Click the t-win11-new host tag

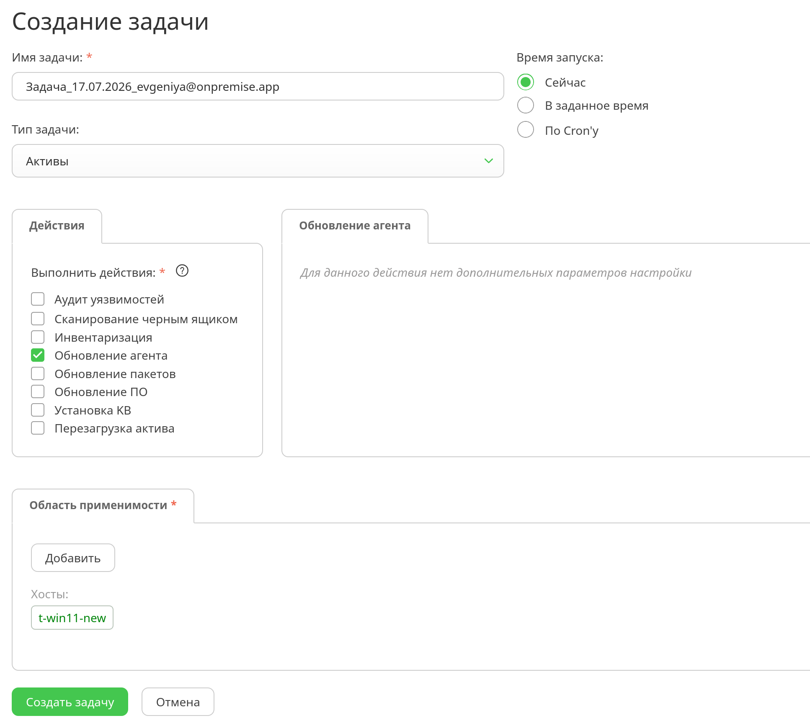click(72, 618)
